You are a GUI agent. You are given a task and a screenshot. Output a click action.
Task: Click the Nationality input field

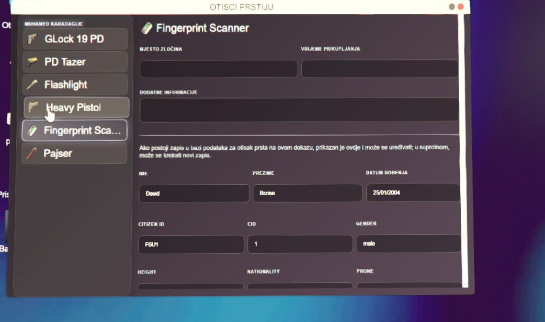tap(300, 285)
